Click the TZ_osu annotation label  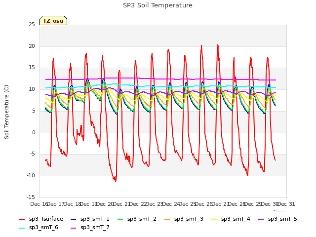(x=53, y=21)
